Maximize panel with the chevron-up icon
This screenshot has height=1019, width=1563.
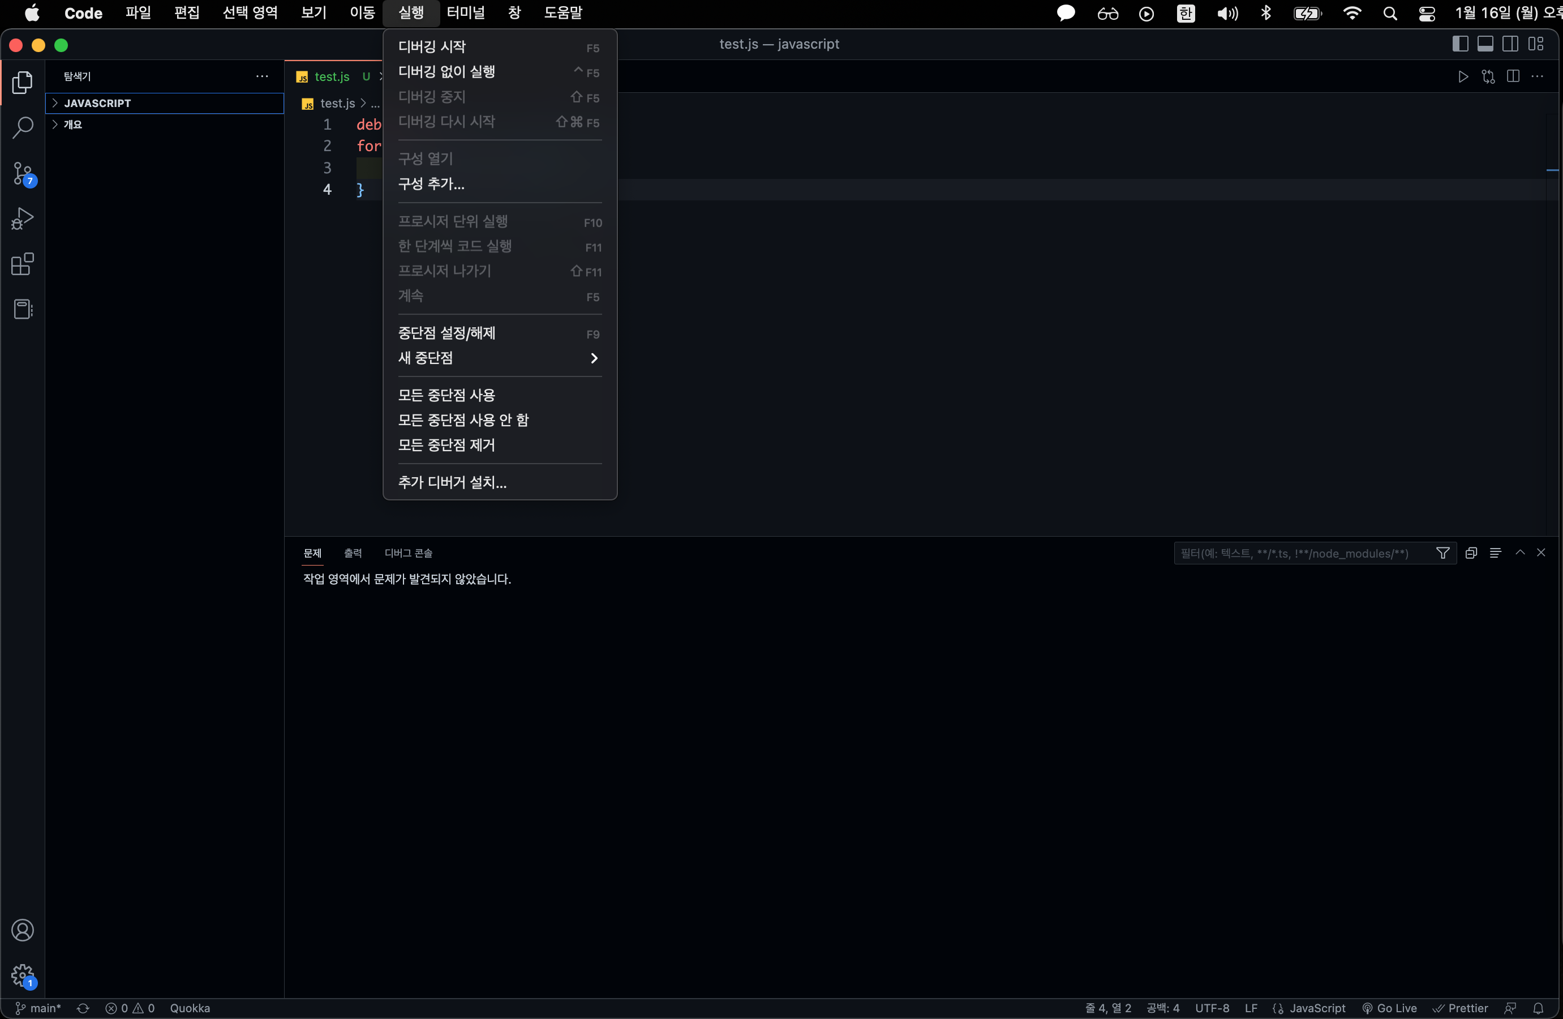pos(1519,553)
